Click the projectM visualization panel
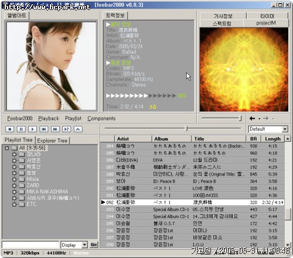Screen dimensions: 293x258 [x=244, y=70]
